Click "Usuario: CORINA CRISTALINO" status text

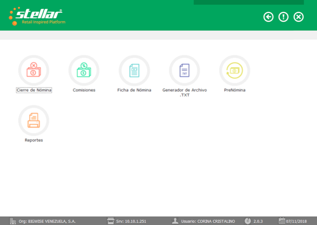(208, 221)
